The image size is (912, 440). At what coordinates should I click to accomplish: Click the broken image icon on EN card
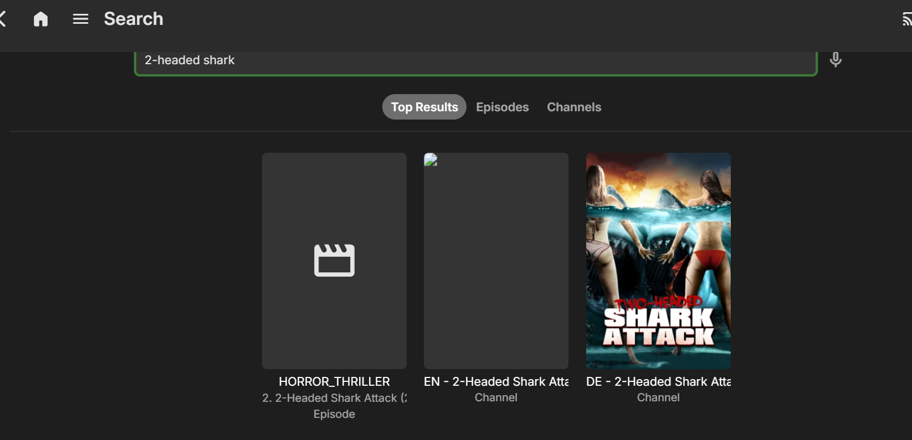coord(431,160)
